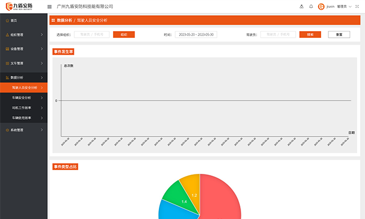Click the date range field 2023-05-20

[196, 34]
